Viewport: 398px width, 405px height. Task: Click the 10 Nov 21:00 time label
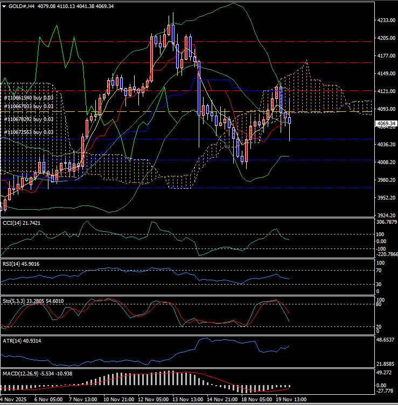(117, 400)
